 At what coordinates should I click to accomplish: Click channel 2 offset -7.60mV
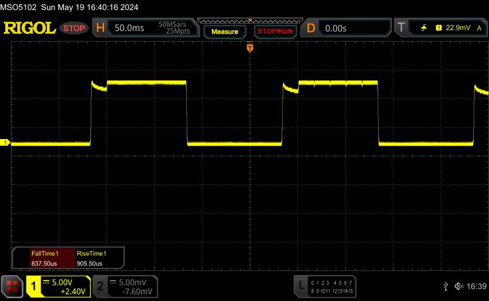click(137, 291)
